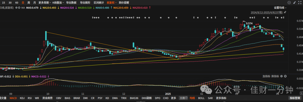Open 区间统计 tool

click(99, 3)
